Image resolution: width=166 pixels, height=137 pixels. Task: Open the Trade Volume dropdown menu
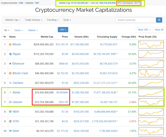[33, 20]
